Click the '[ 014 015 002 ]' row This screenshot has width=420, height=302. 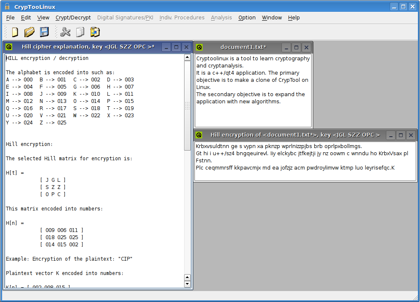(x=62, y=245)
